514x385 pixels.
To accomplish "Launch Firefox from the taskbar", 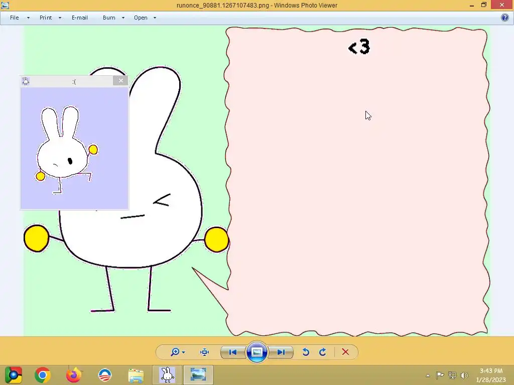I will [74, 375].
